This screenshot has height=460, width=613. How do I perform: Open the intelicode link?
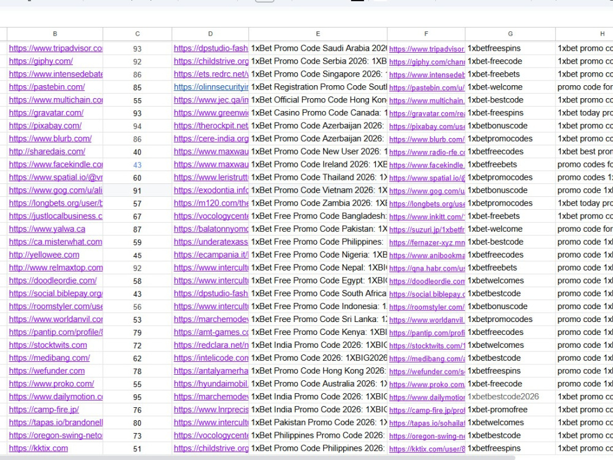(x=211, y=358)
